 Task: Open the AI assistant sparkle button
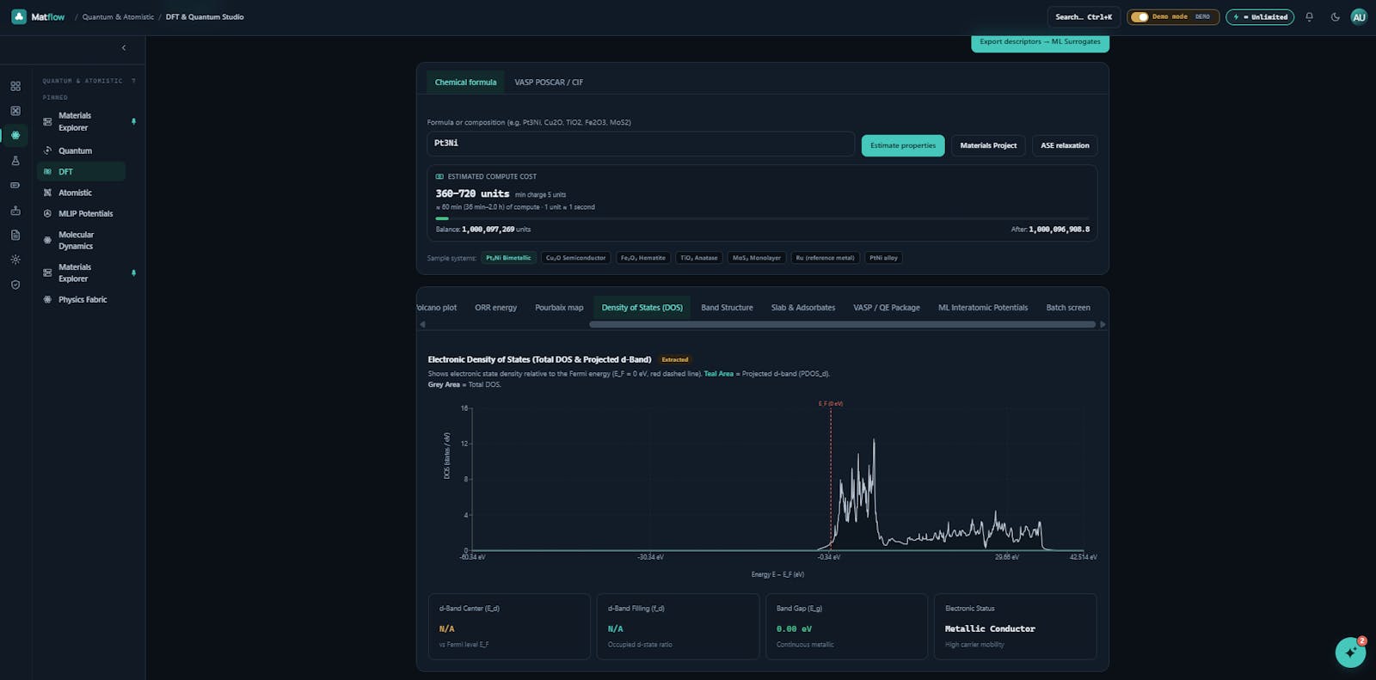click(1350, 652)
